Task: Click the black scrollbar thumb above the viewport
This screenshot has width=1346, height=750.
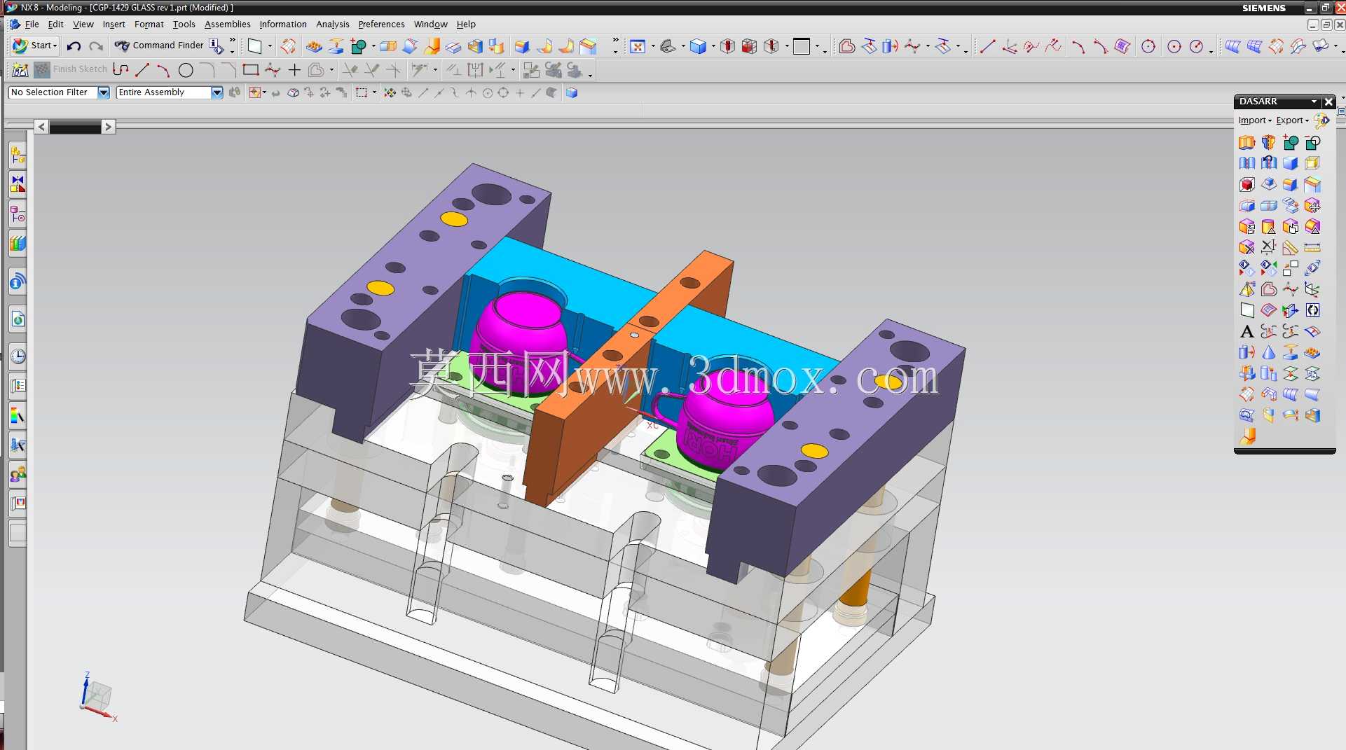Action: click(75, 127)
